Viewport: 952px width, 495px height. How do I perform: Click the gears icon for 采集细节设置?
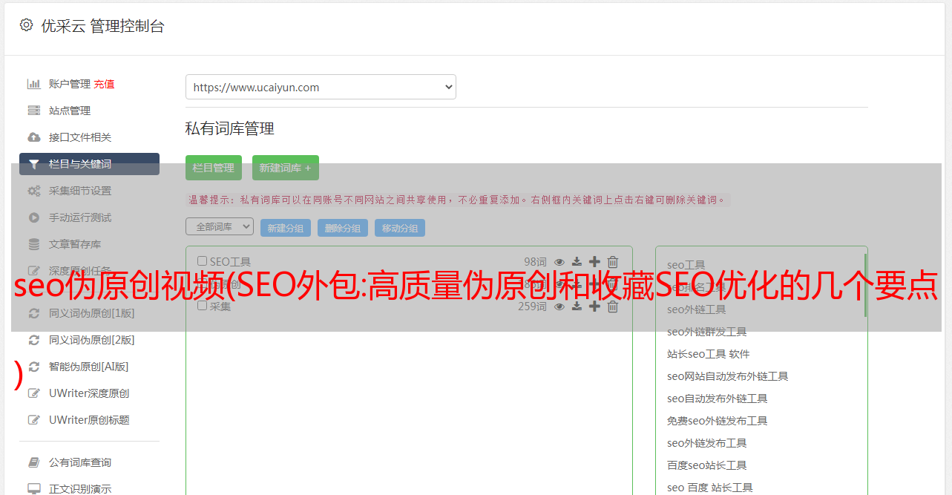34,191
